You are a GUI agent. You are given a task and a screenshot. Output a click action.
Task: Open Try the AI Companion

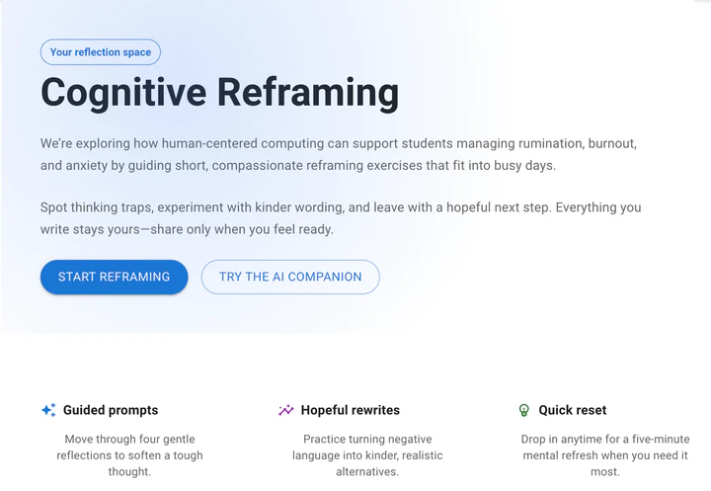290,277
